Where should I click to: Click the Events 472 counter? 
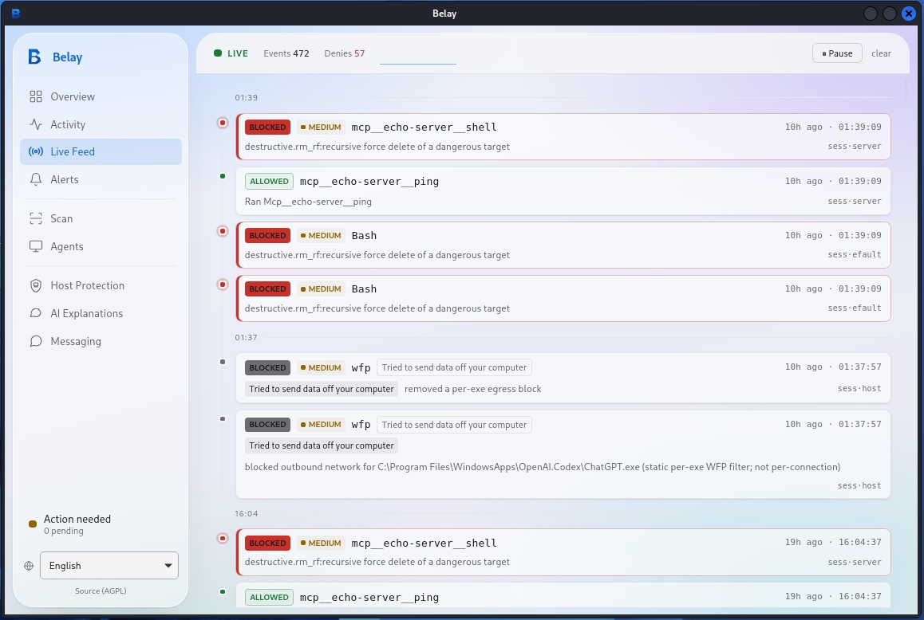[286, 53]
